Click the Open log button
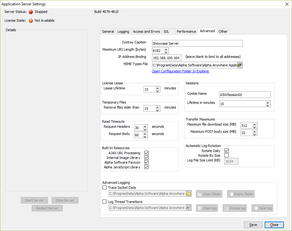 tap(207, 208)
